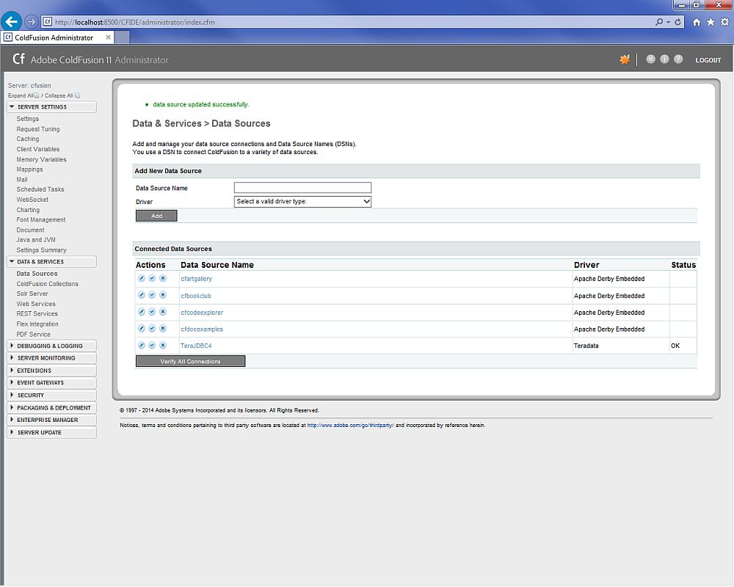The image size is (734, 587).
Task: Expand the SERVER MONITORING section
Action: 51,358
